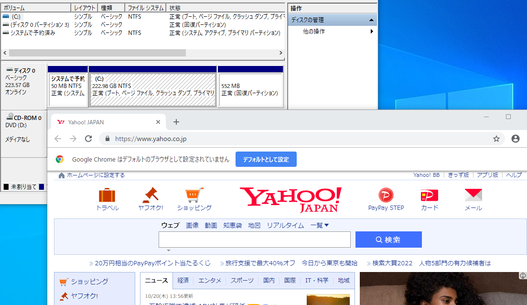The image size is (527, 305).
Task: Click 旅行支援で最大40%オフ link
Action: click(x=260, y=263)
